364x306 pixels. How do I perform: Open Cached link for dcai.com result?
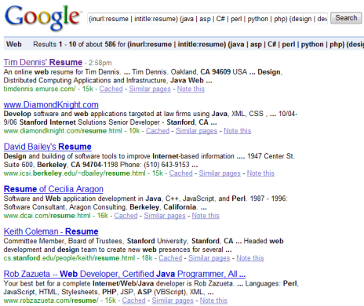[x=126, y=216]
